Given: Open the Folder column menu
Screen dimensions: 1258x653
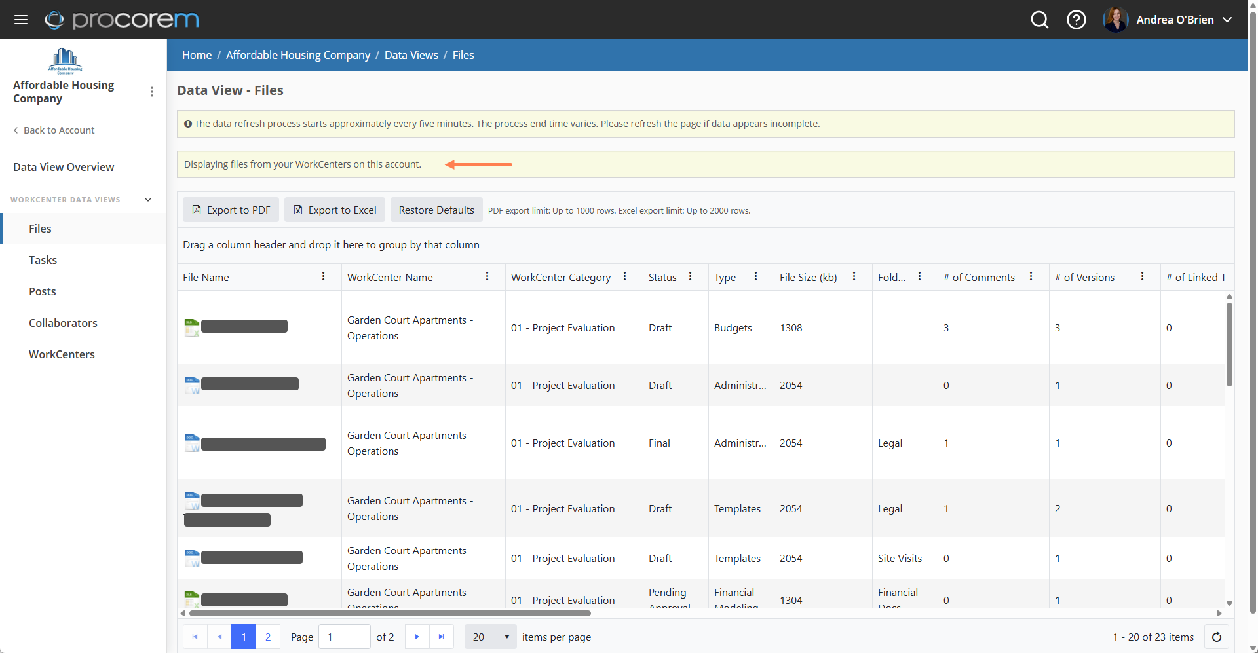Looking at the screenshot, I should (920, 276).
